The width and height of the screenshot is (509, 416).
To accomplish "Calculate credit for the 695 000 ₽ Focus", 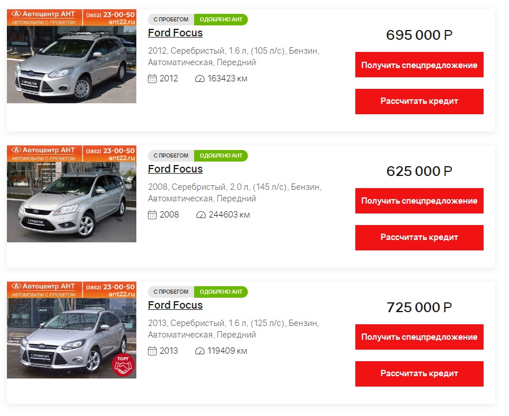I will tap(419, 102).
